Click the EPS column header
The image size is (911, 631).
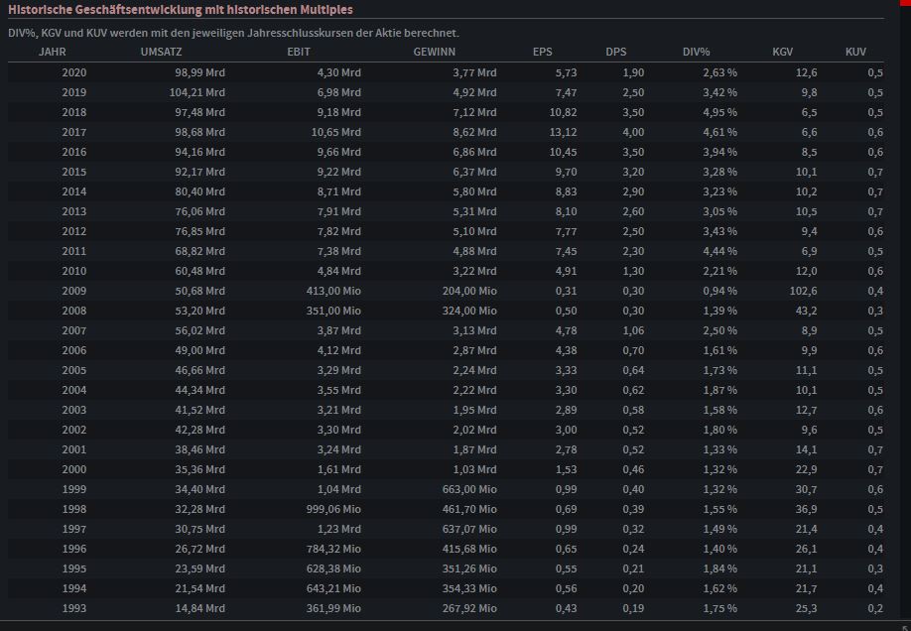click(x=542, y=52)
